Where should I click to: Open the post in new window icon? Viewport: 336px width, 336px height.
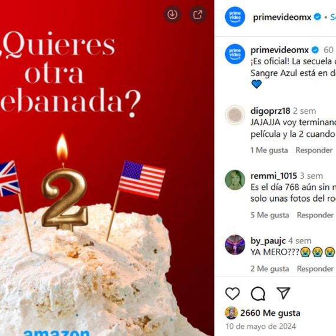tap(197, 15)
